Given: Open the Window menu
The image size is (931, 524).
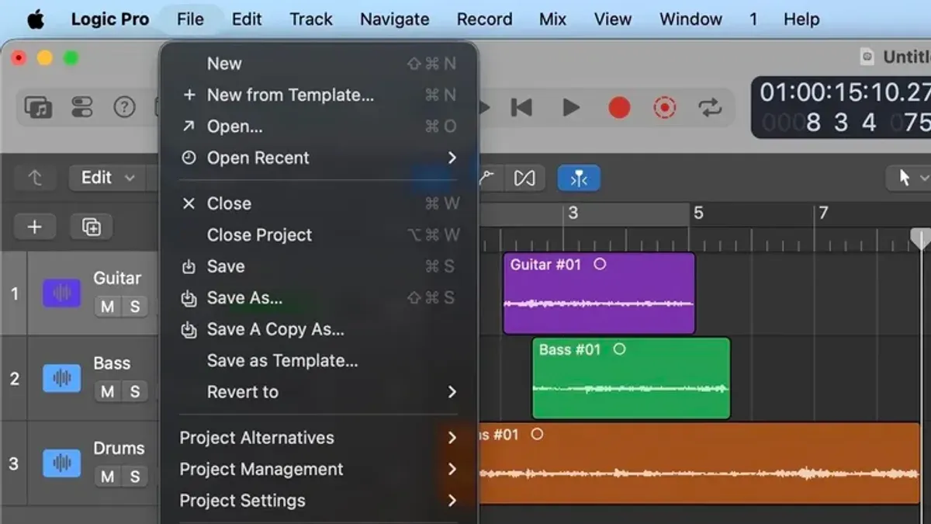Looking at the screenshot, I should [690, 19].
